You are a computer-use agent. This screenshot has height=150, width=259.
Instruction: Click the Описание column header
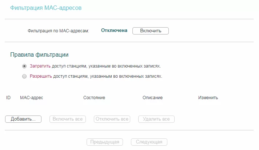pyautogui.click(x=152, y=98)
